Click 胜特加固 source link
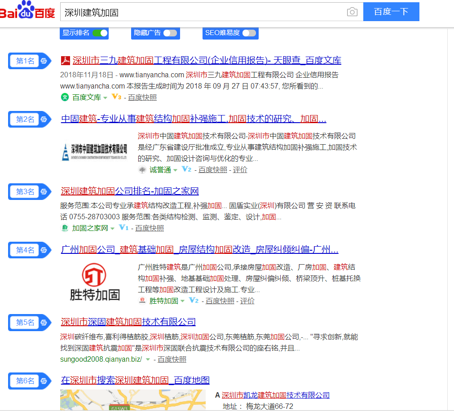The width and height of the screenshot is (454, 412). (x=163, y=301)
